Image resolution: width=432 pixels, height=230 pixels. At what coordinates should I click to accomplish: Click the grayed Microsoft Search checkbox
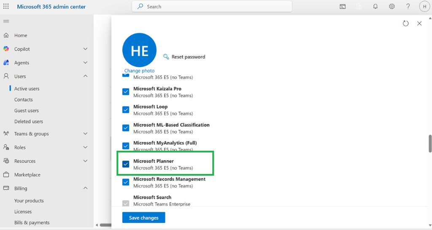(x=126, y=203)
